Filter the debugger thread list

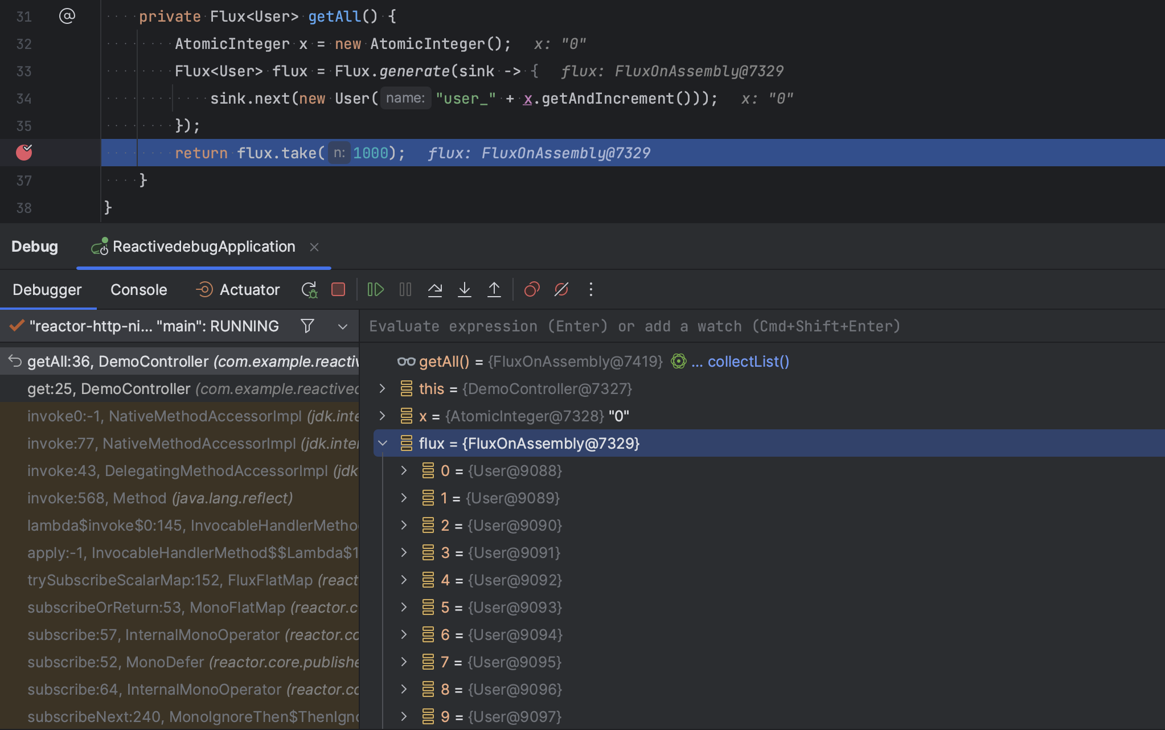coord(307,326)
